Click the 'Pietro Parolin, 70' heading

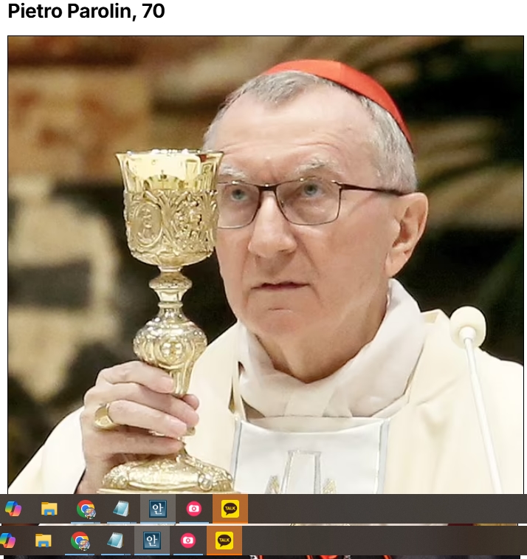pyautogui.click(x=86, y=10)
